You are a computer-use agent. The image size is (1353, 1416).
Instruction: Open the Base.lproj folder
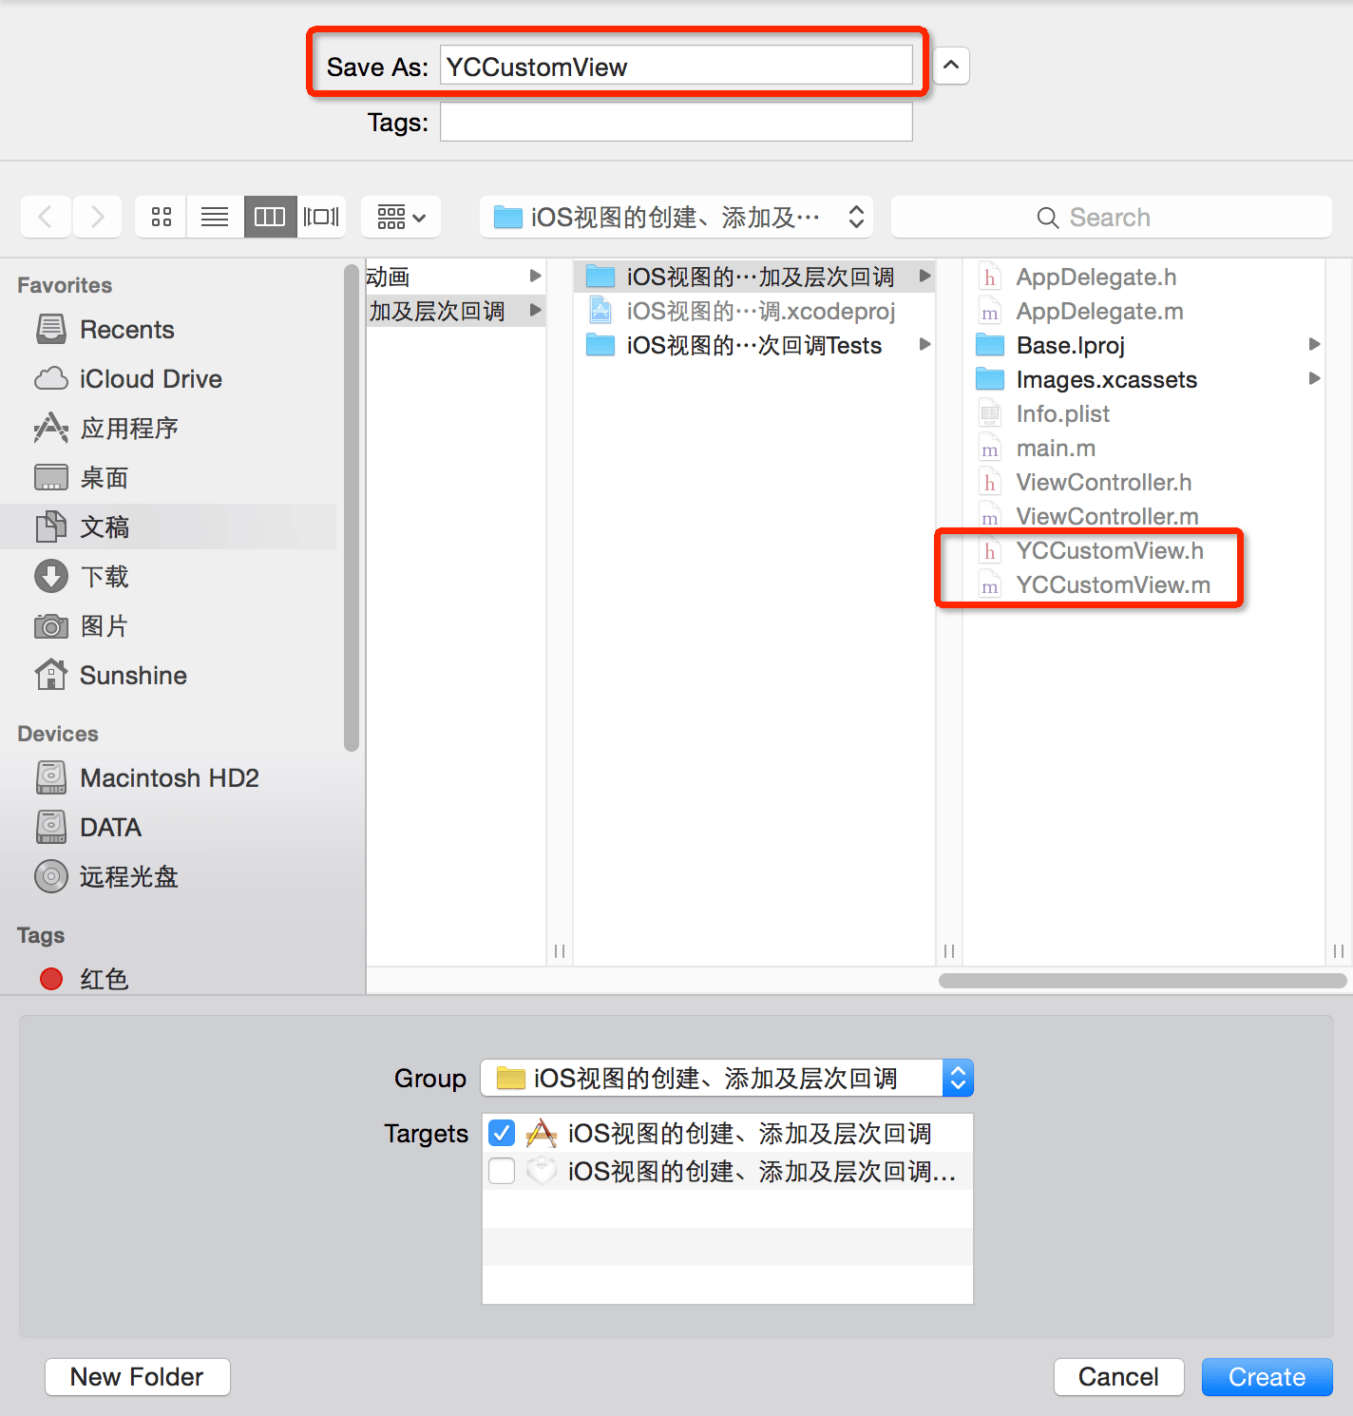1144,345
